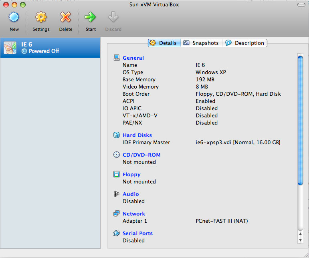
Task: Open the Network section link
Action: (x=134, y=214)
